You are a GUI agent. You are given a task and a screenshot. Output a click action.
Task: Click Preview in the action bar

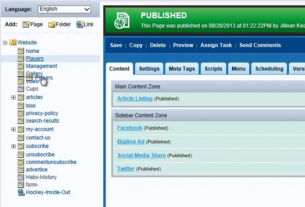click(x=183, y=45)
